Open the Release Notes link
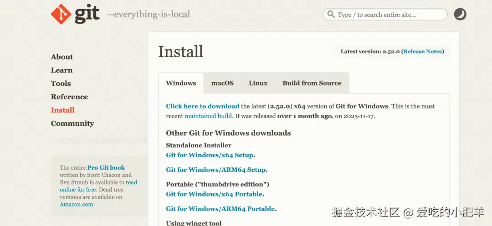This screenshot has height=226, width=492. 423,52
